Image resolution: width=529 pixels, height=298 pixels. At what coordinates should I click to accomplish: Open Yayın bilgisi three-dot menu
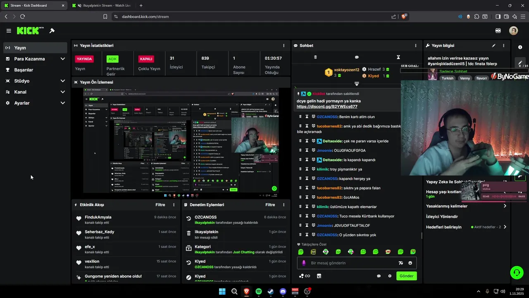coord(503,46)
